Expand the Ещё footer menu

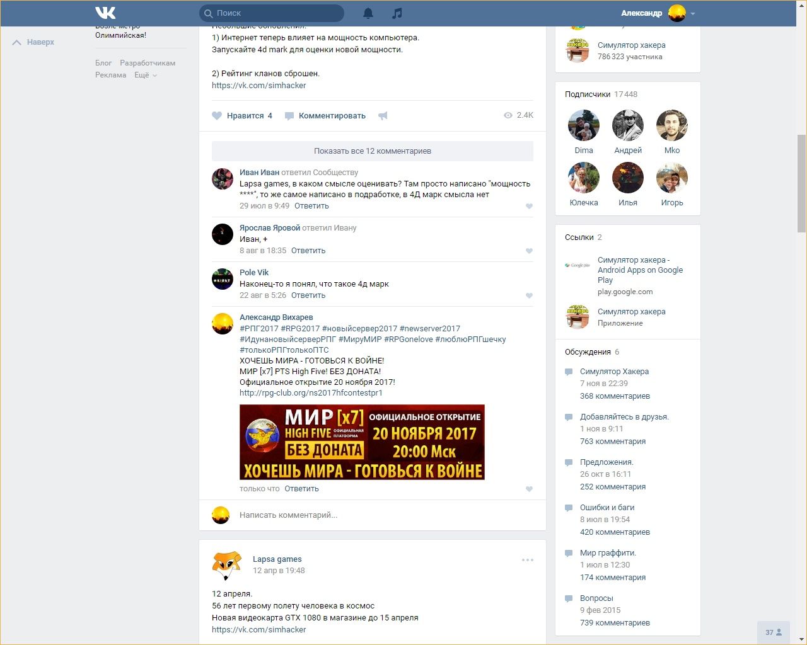point(146,75)
